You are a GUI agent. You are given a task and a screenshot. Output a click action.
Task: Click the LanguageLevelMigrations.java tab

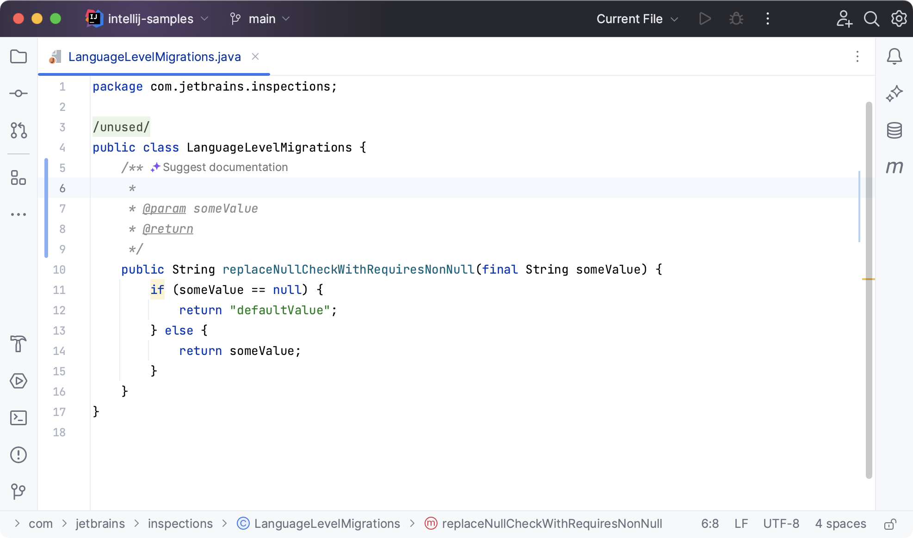pyautogui.click(x=154, y=56)
